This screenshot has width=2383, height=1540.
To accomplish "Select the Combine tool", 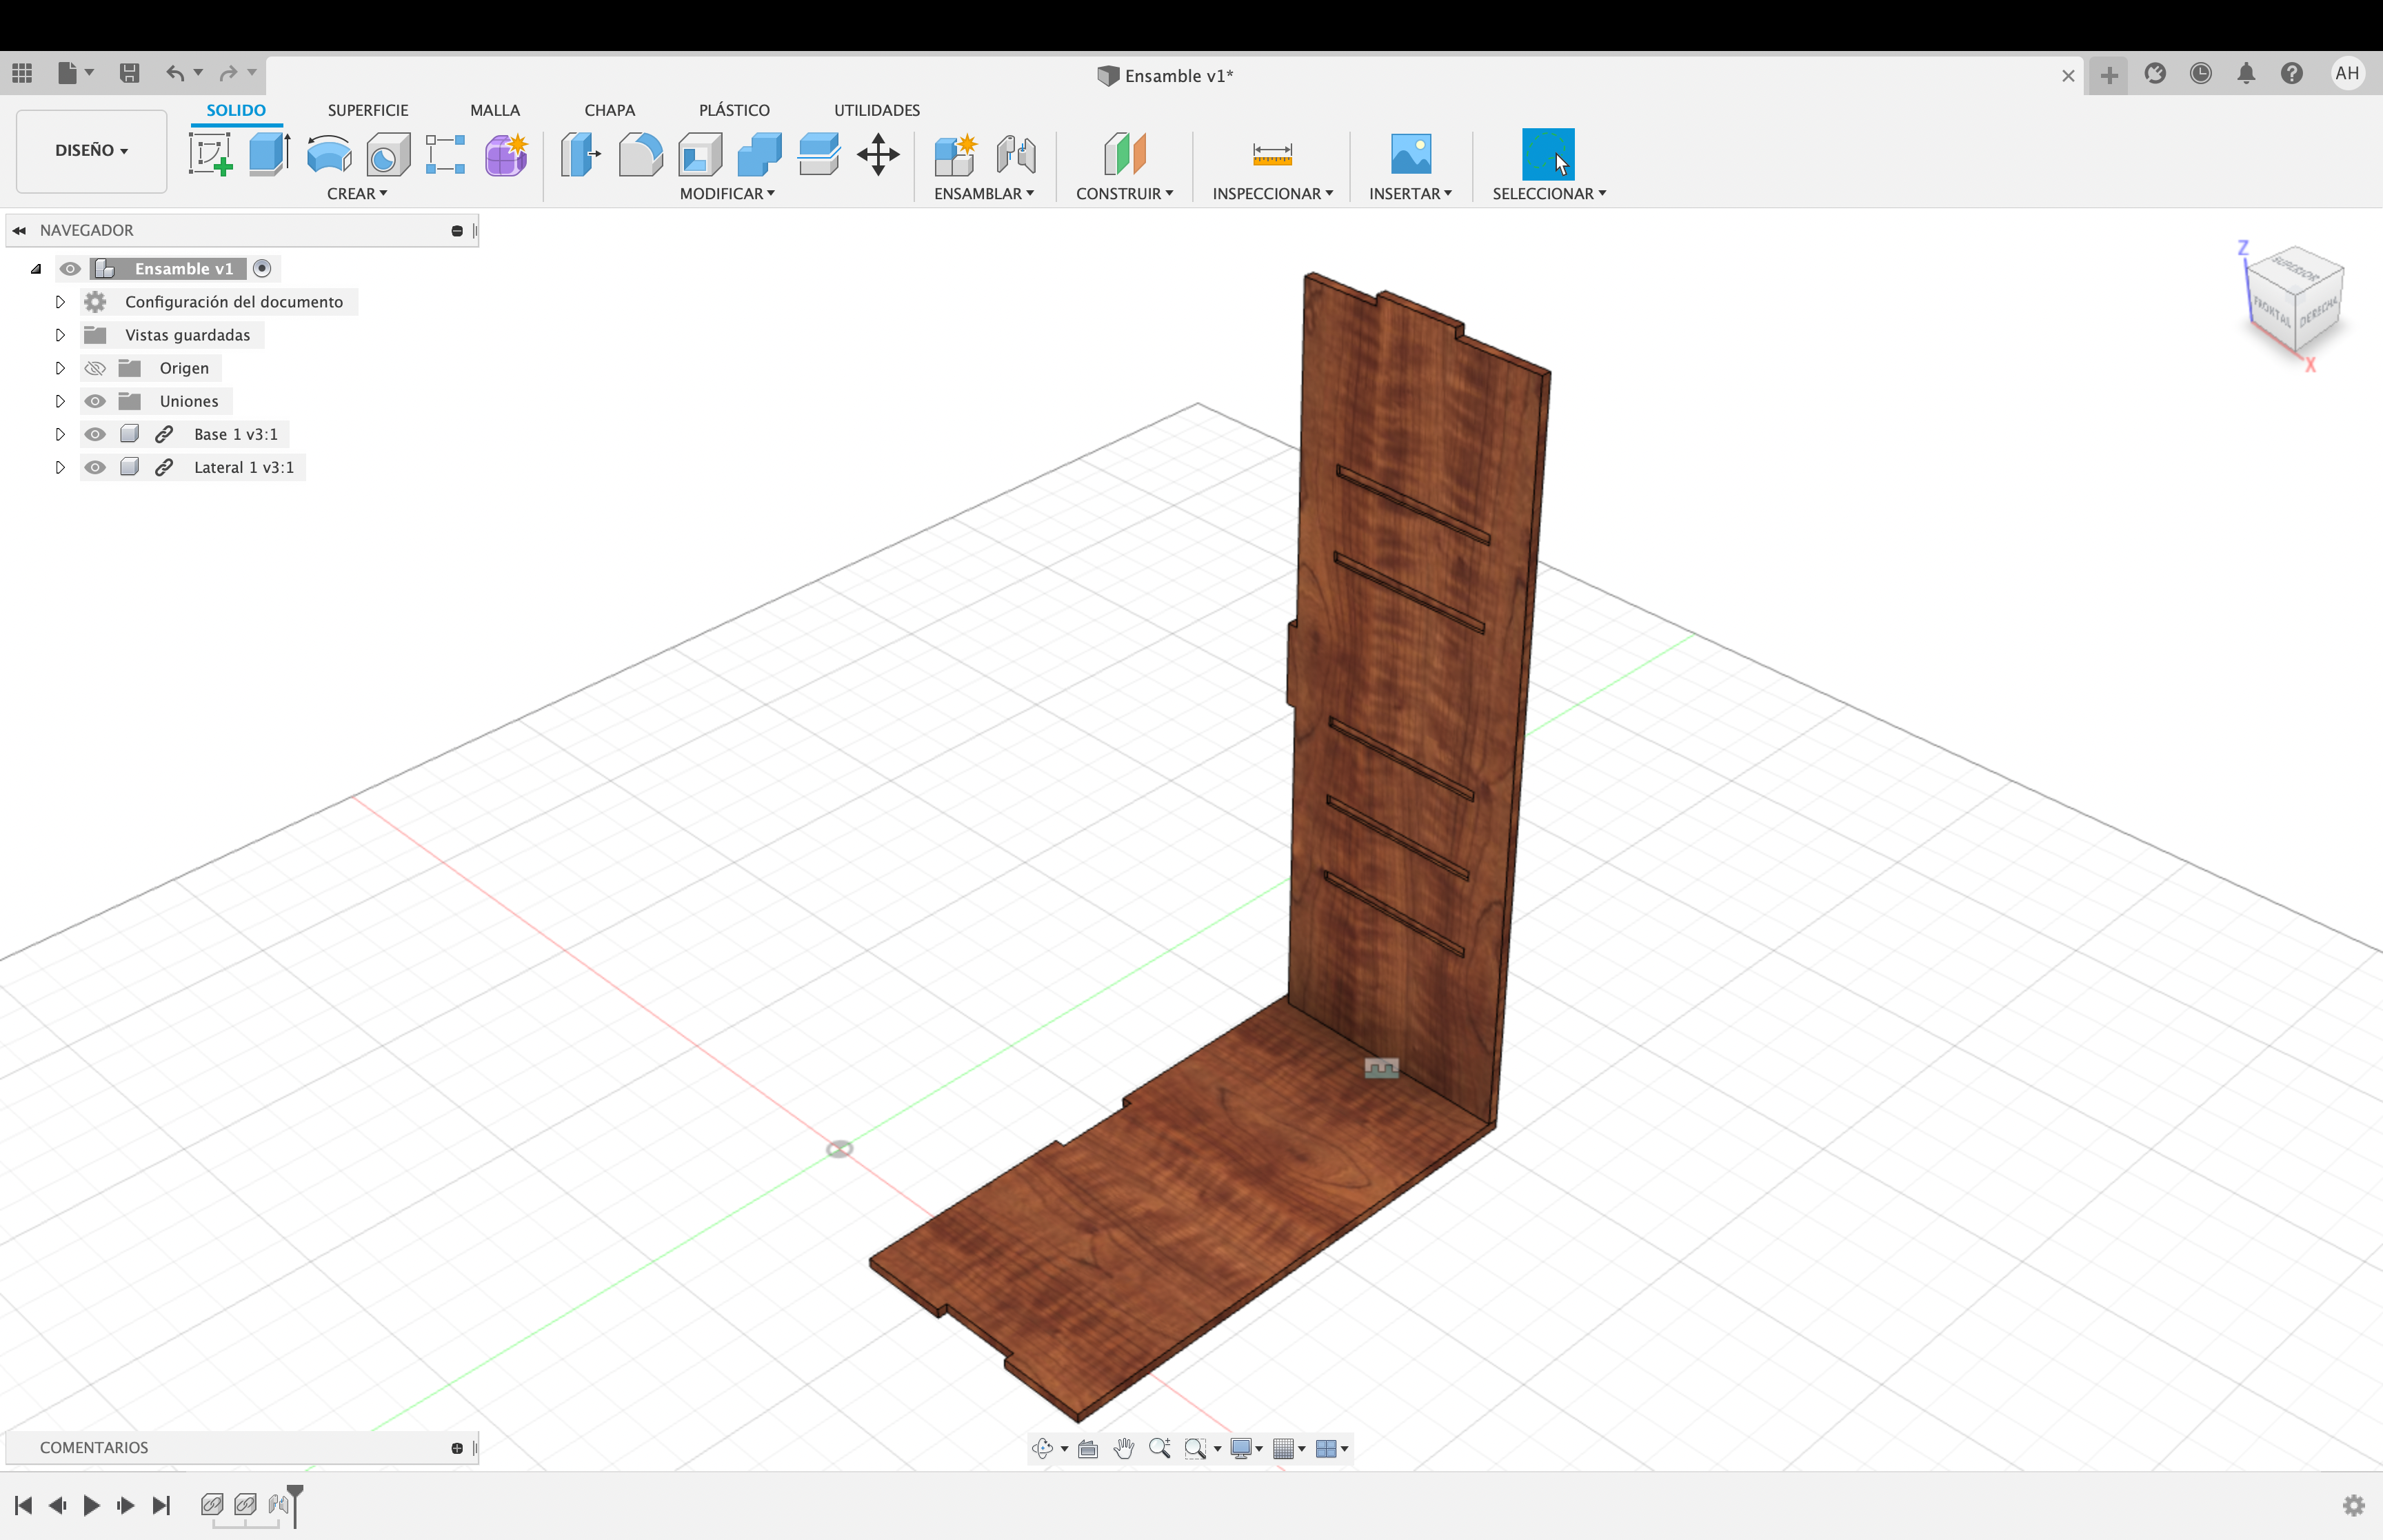I will coord(759,155).
